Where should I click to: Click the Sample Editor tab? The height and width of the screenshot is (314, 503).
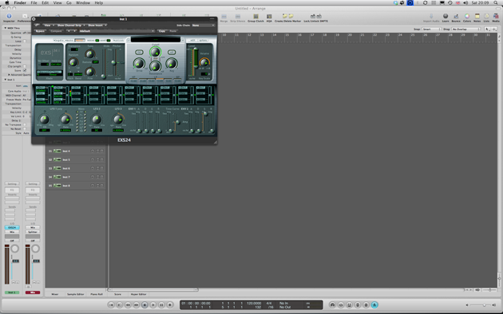(75, 294)
